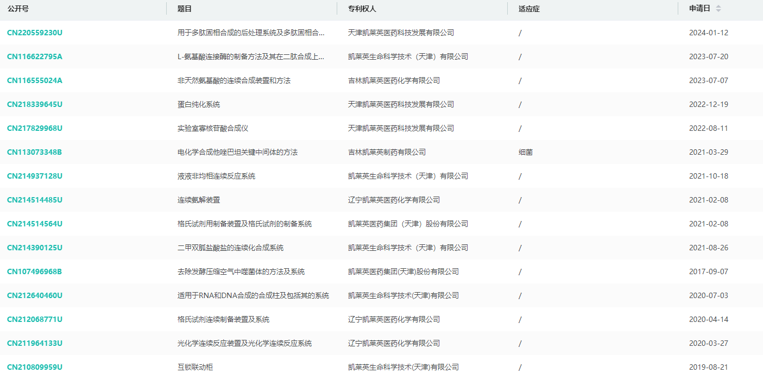This screenshot has width=763, height=373.
Task: Click the 题目 column header
Action: tap(185, 9)
